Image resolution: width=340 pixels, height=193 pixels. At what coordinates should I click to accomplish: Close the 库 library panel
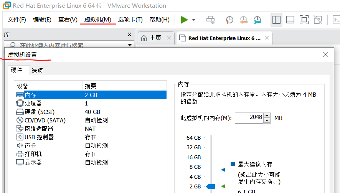point(129,34)
